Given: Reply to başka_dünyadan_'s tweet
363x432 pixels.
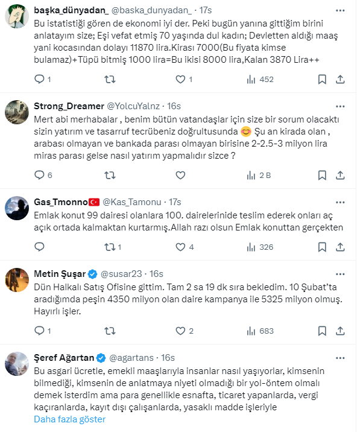Looking at the screenshot, I should [x=40, y=79].
